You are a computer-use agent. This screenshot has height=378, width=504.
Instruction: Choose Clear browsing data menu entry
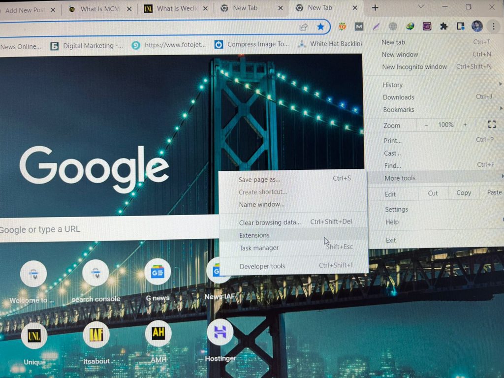270,222
